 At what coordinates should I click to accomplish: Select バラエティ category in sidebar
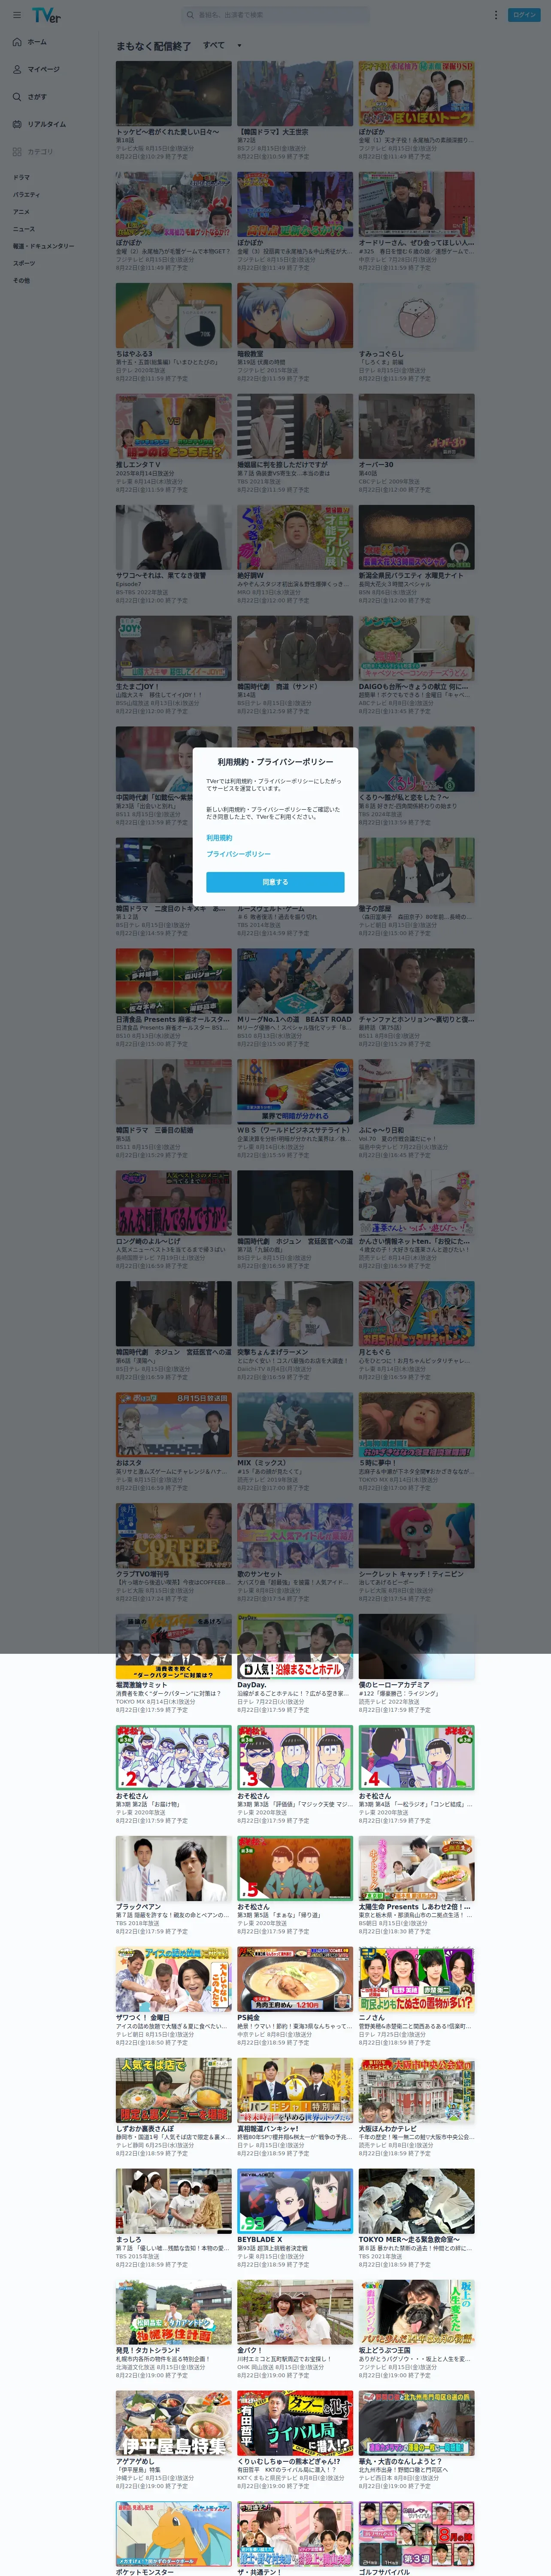[x=26, y=195]
